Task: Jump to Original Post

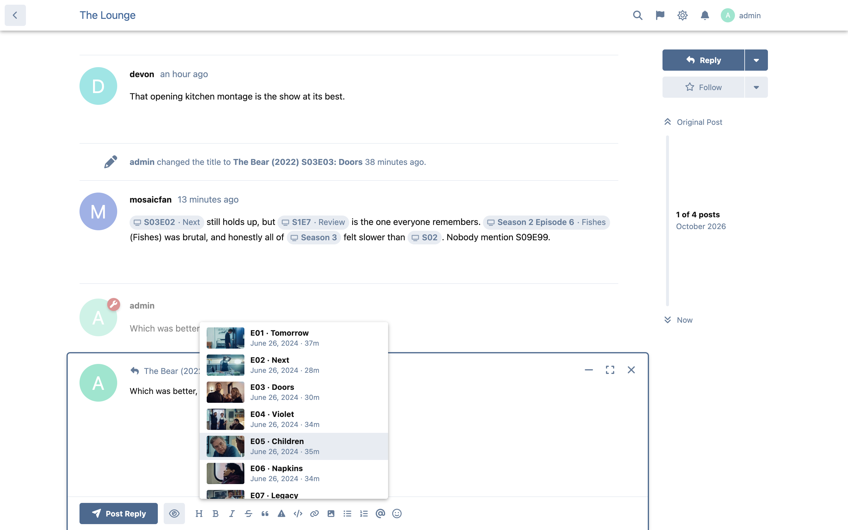Action: pos(693,122)
